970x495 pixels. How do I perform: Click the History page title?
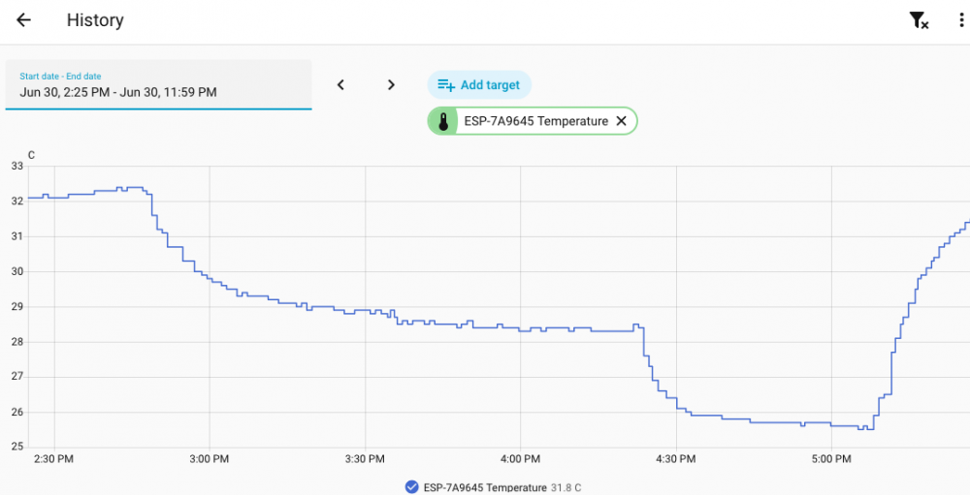(x=95, y=19)
